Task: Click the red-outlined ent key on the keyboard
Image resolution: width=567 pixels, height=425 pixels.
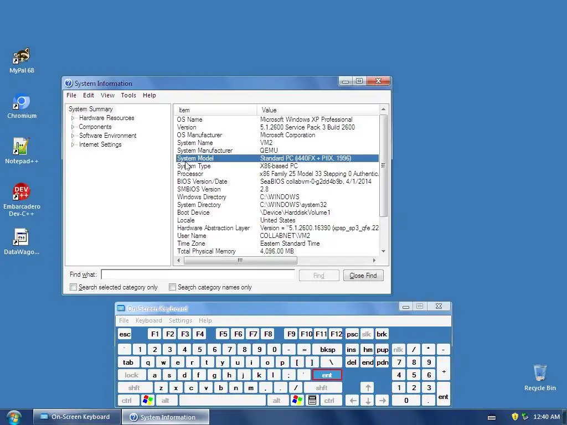Action: click(327, 375)
